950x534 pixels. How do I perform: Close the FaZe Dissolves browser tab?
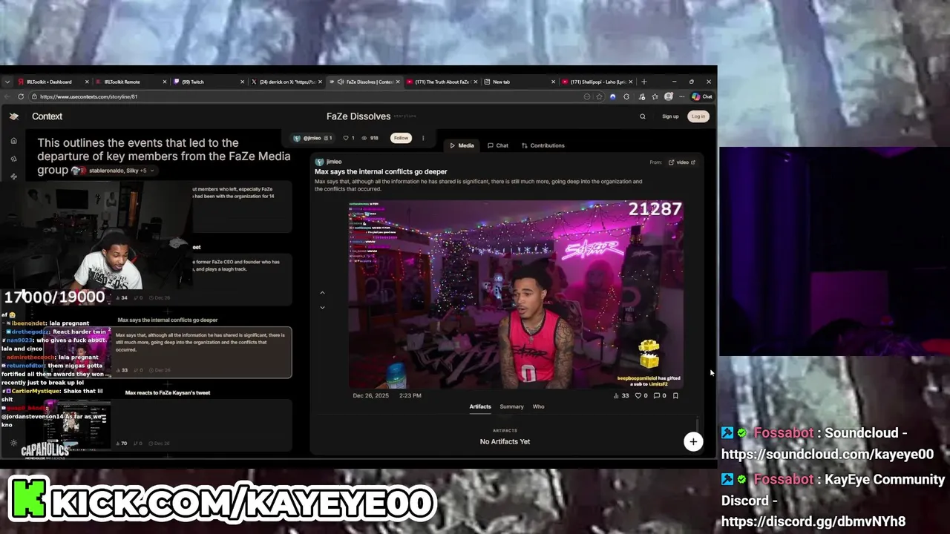coord(398,82)
